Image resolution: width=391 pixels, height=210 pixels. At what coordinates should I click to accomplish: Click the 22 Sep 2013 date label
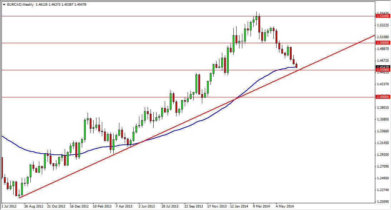click(194, 206)
